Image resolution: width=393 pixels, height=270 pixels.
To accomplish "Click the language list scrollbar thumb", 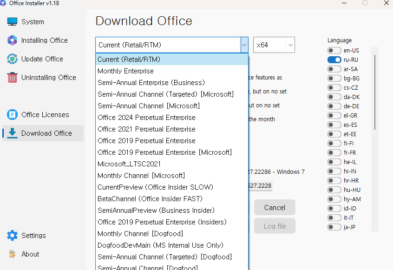I will (x=375, y=92).
